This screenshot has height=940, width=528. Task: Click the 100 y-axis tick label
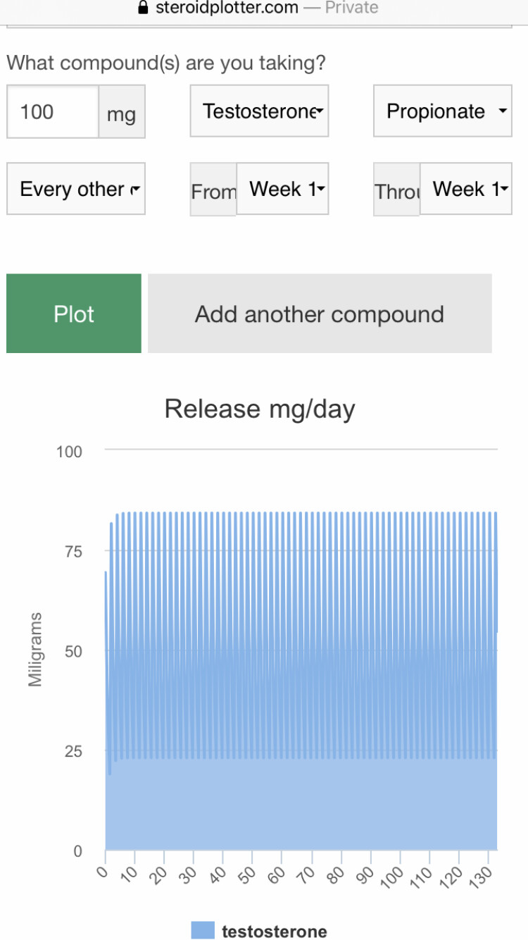[x=69, y=452]
